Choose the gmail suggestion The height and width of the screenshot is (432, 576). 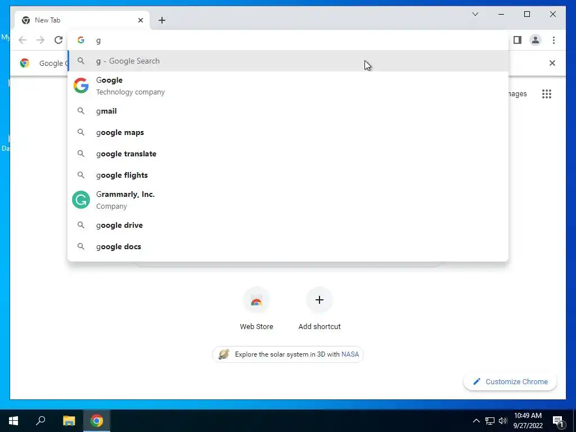(x=289, y=111)
